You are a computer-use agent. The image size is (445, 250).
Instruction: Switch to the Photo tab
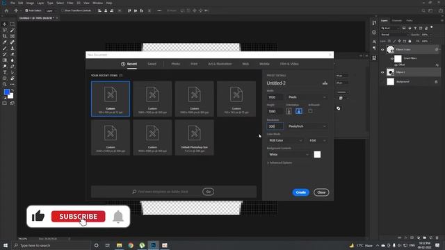[176, 64]
